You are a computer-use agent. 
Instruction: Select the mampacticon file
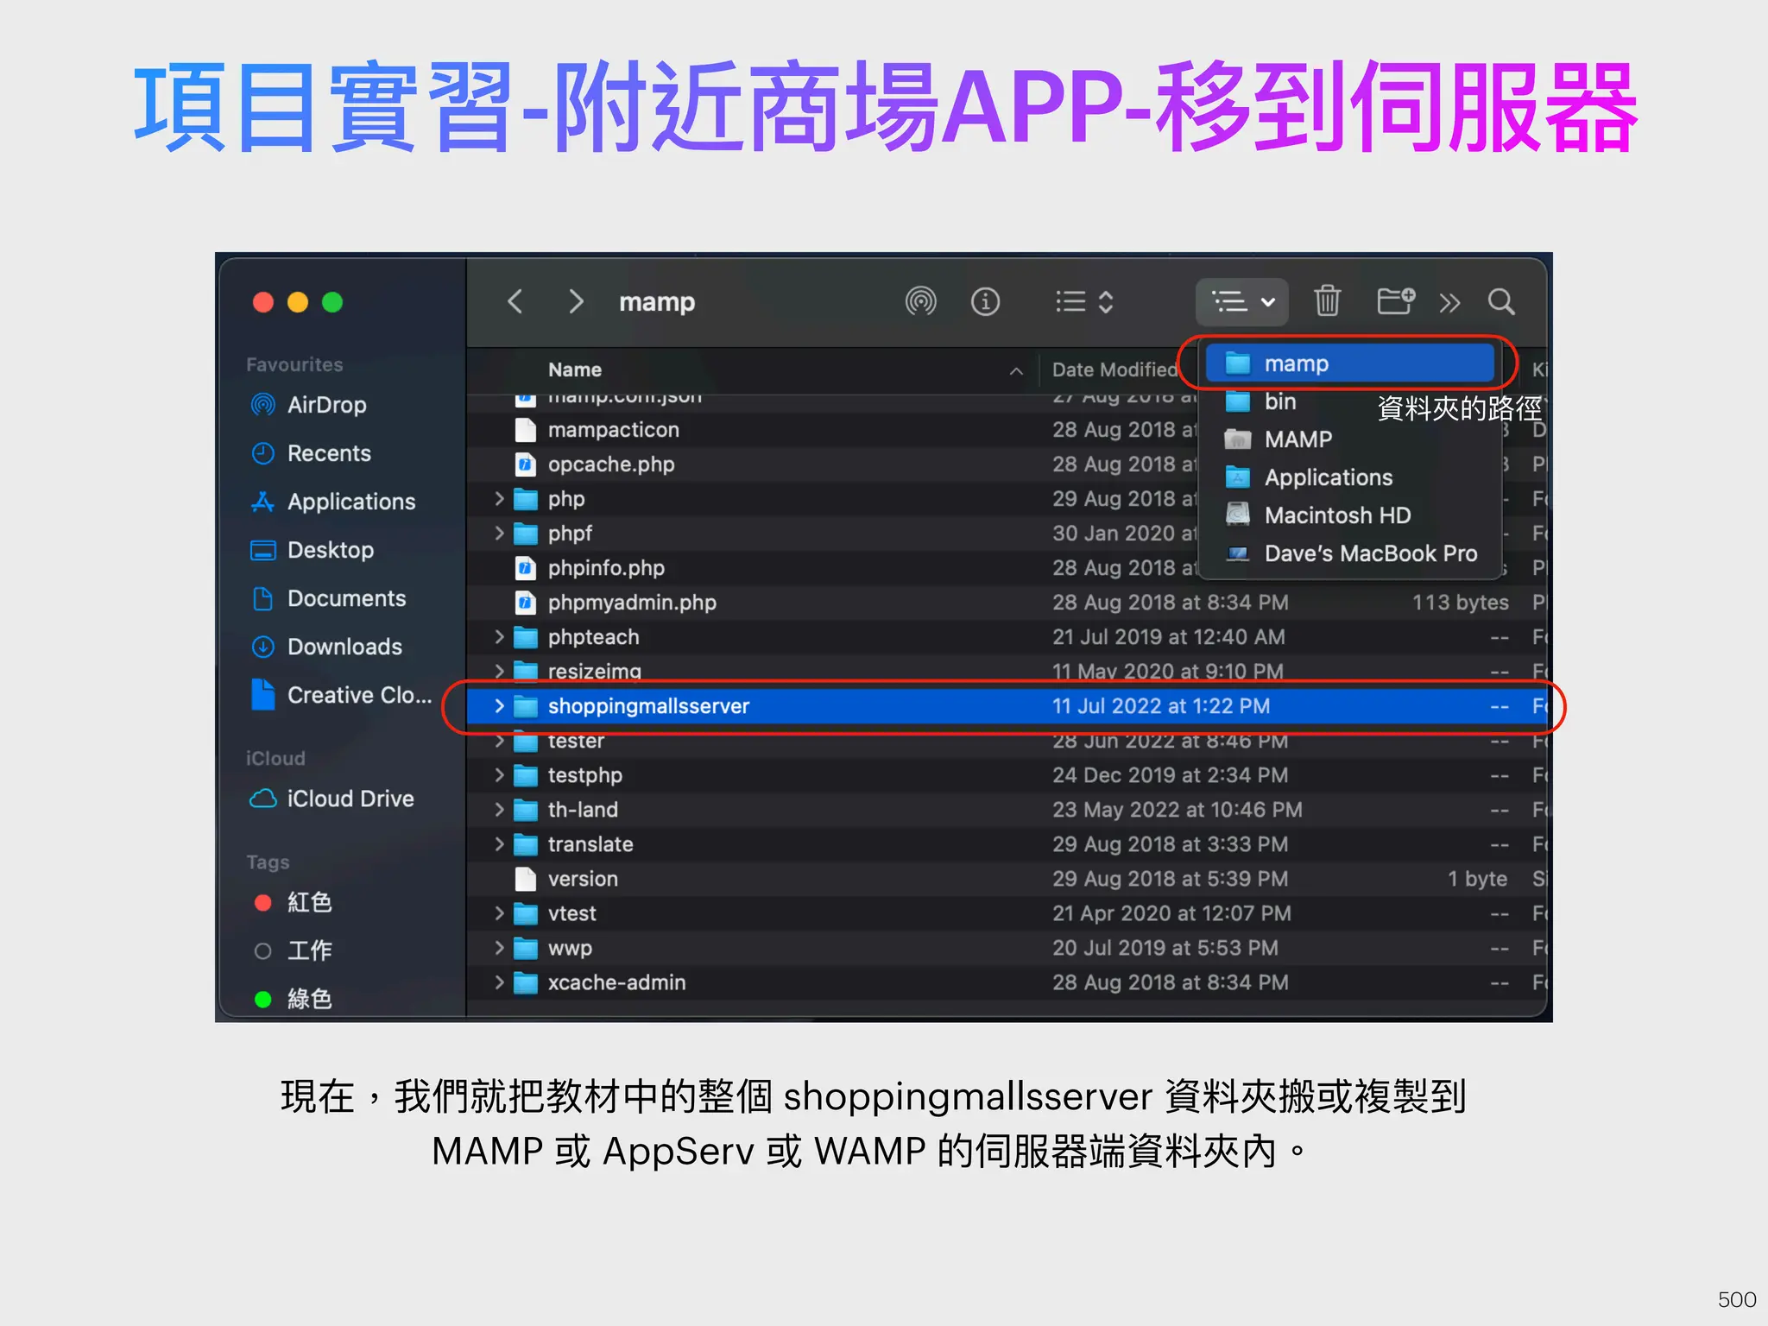coord(1007,429)
